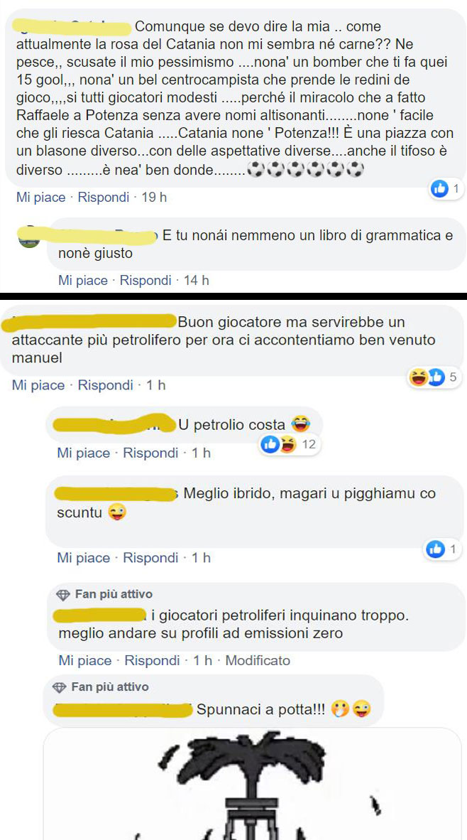Click like reaction on 'Meglio ibrido' comment
This screenshot has height=840, width=467.
(x=436, y=549)
